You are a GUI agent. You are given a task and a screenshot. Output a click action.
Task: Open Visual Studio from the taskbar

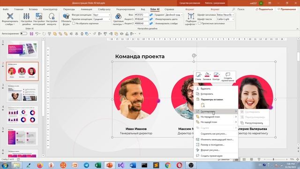tap(121, 165)
